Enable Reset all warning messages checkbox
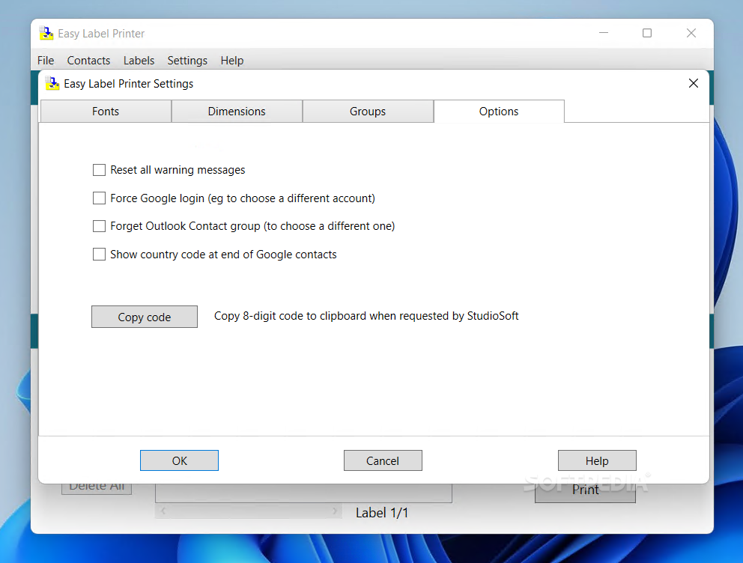 click(99, 170)
